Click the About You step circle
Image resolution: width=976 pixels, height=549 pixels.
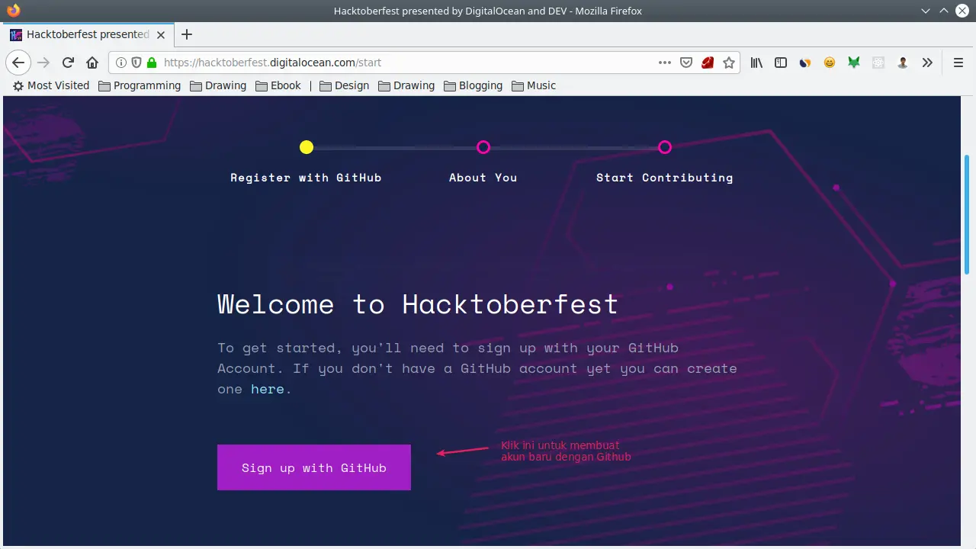(x=483, y=147)
